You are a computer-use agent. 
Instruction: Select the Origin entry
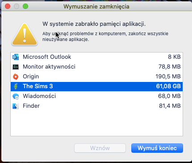[96, 77]
